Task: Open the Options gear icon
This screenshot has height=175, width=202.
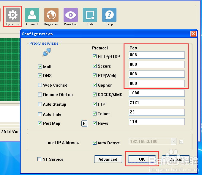Action: tap(12, 15)
